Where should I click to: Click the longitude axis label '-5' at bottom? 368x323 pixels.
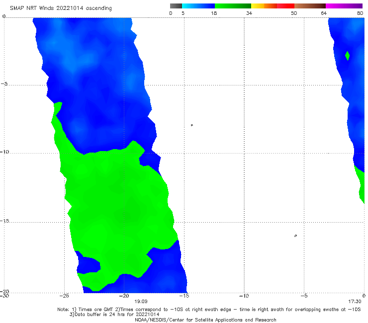pos(304,296)
